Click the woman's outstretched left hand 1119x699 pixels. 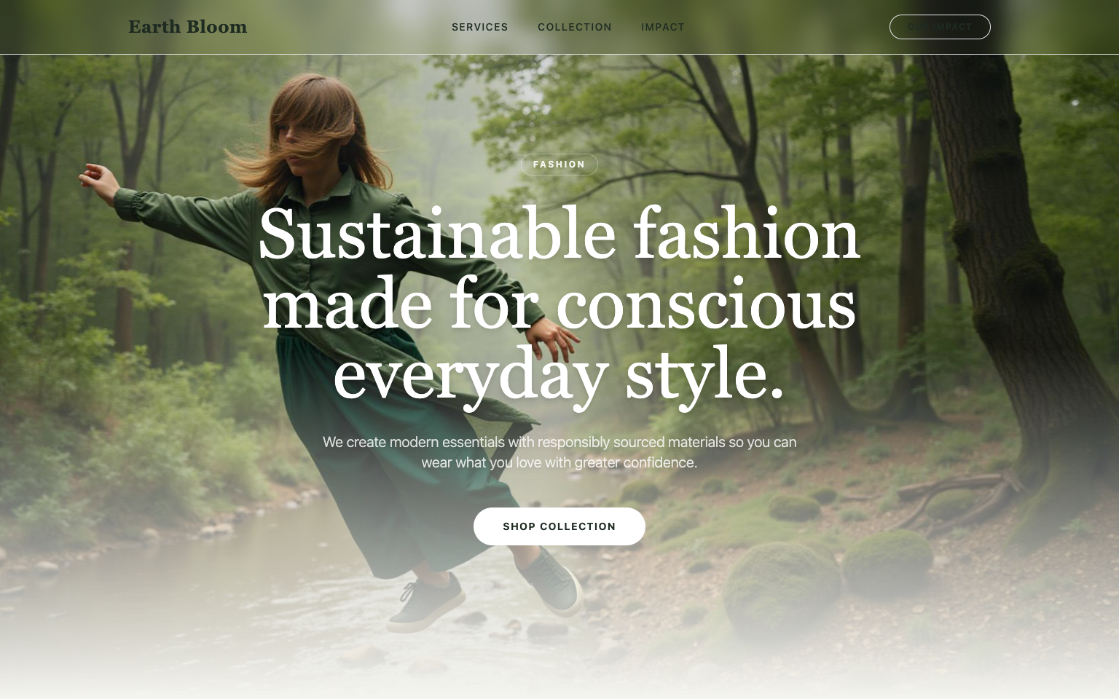coord(95,175)
